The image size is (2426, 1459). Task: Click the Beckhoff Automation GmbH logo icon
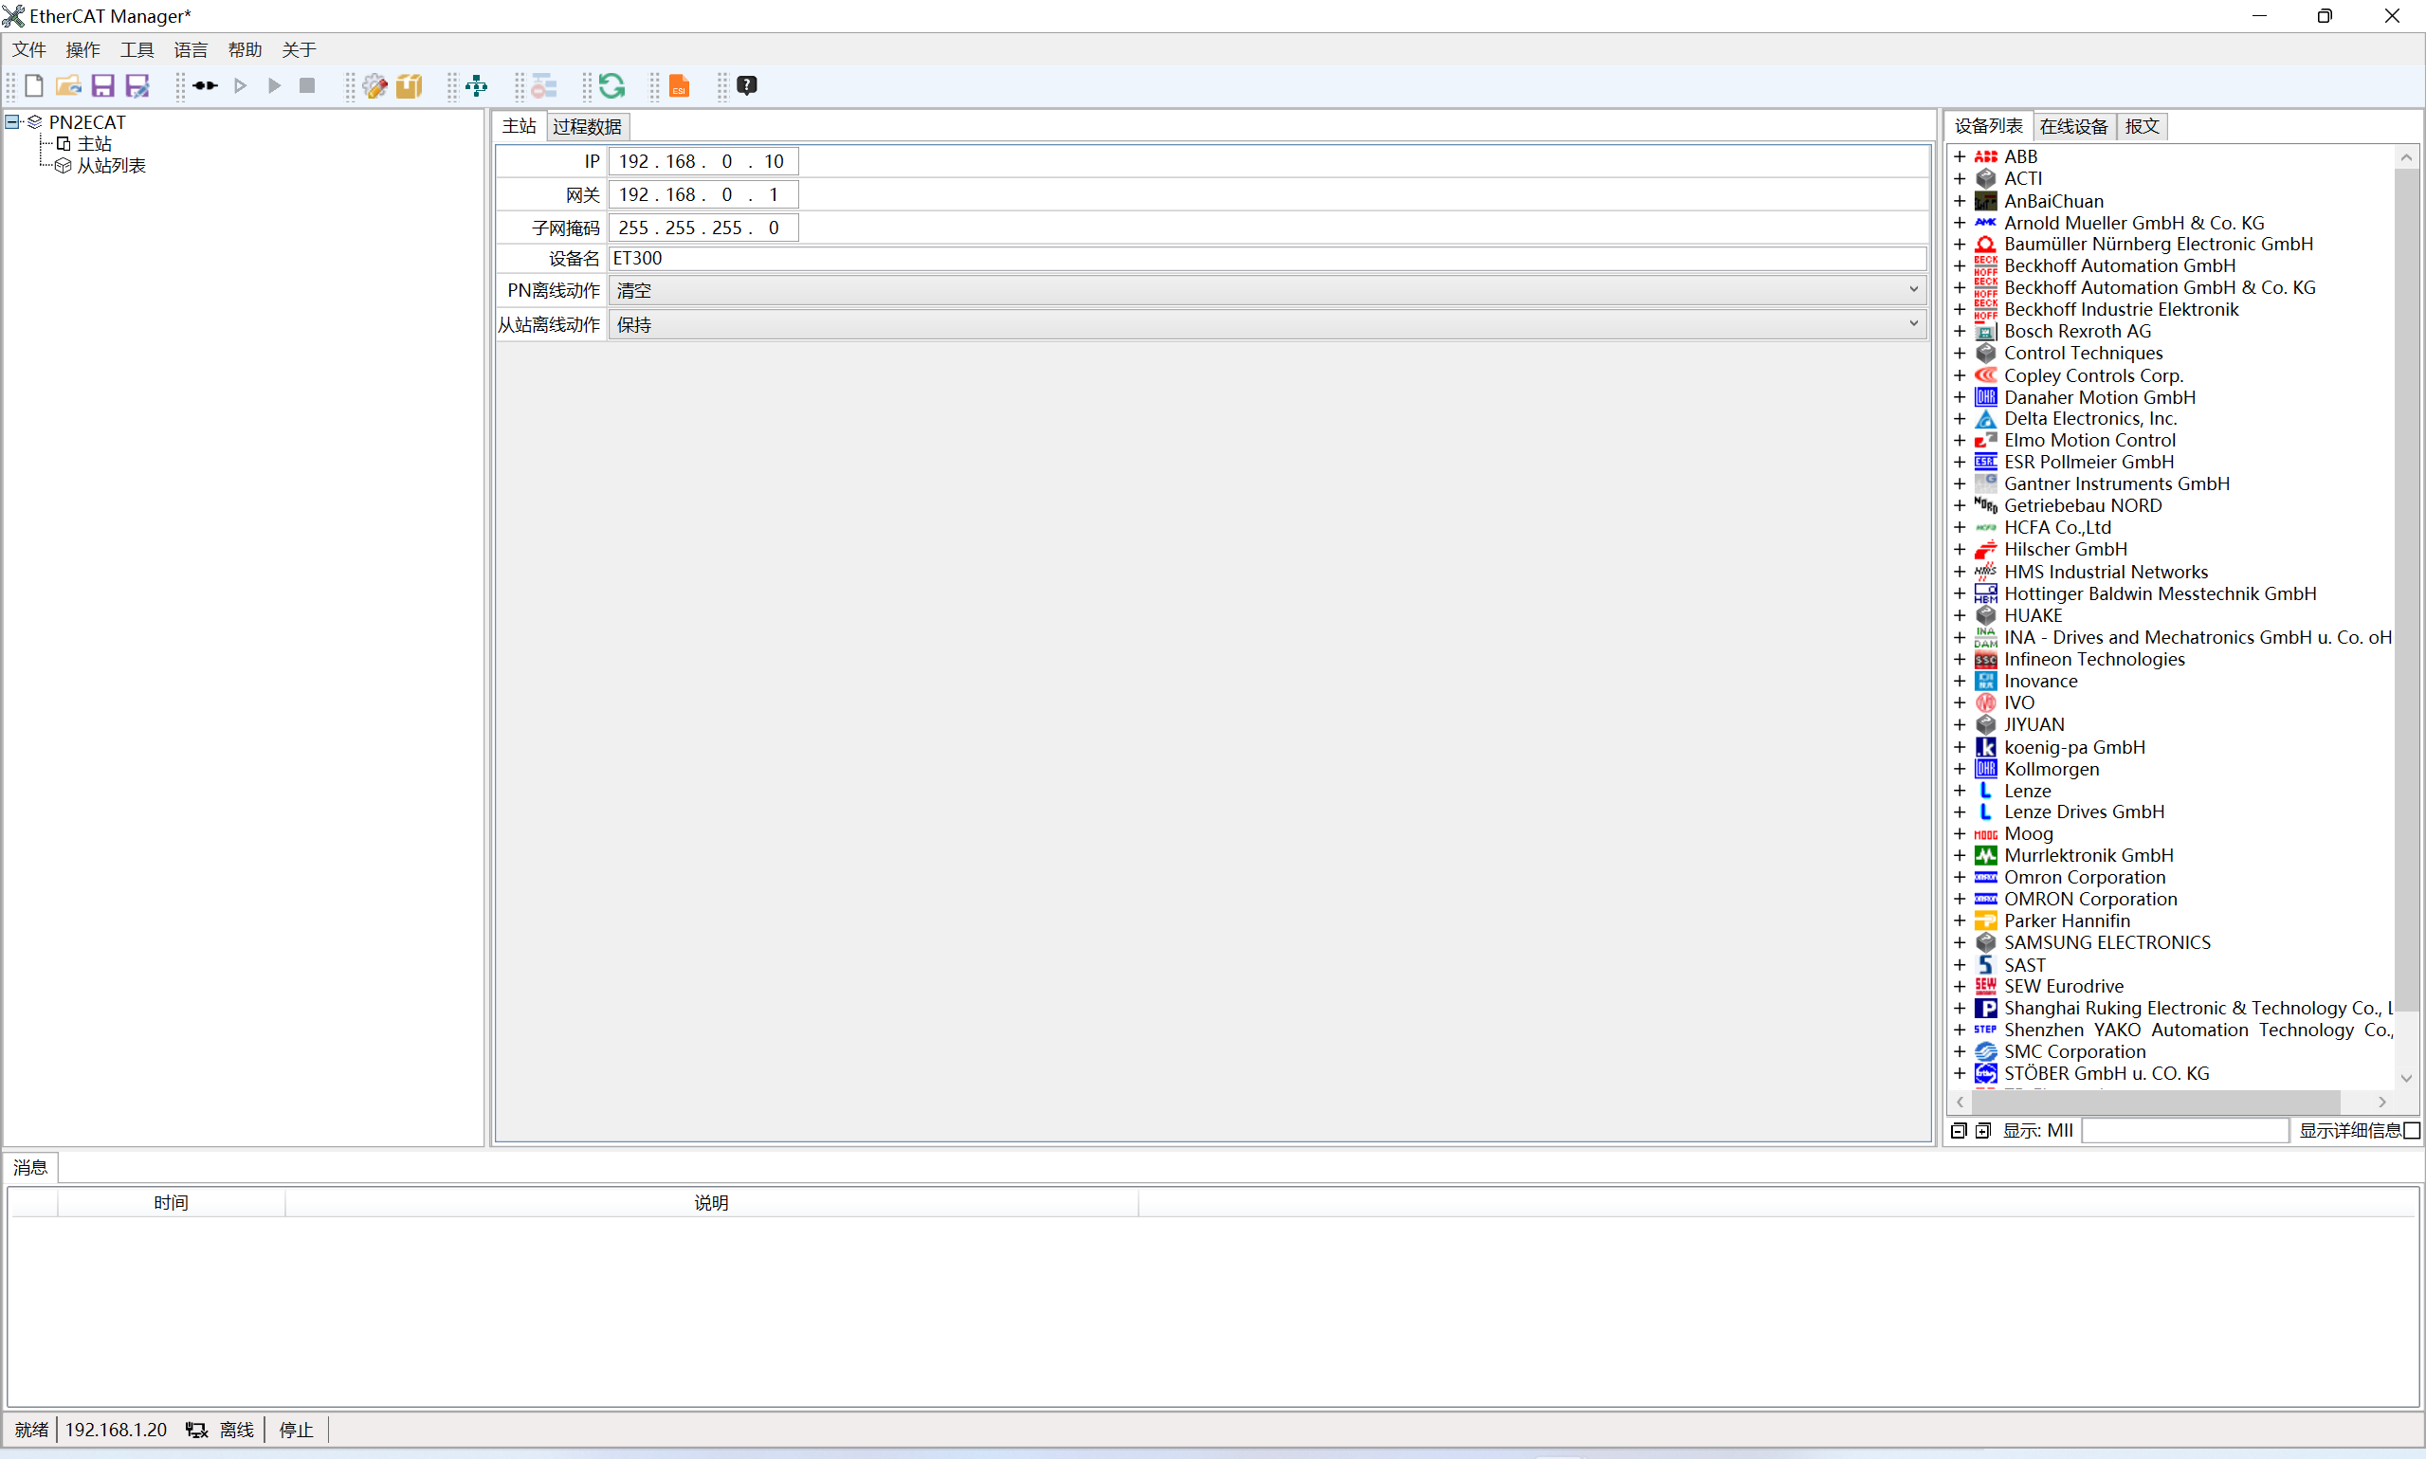tap(1985, 265)
